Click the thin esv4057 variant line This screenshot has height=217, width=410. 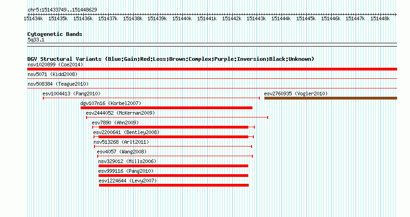pos(175,156)
